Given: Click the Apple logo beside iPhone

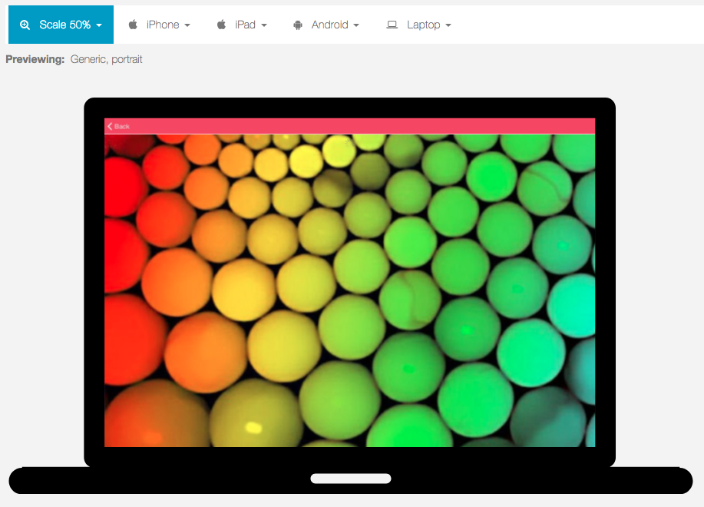Looking at the screenshot, I should click(x=133, y=25).
